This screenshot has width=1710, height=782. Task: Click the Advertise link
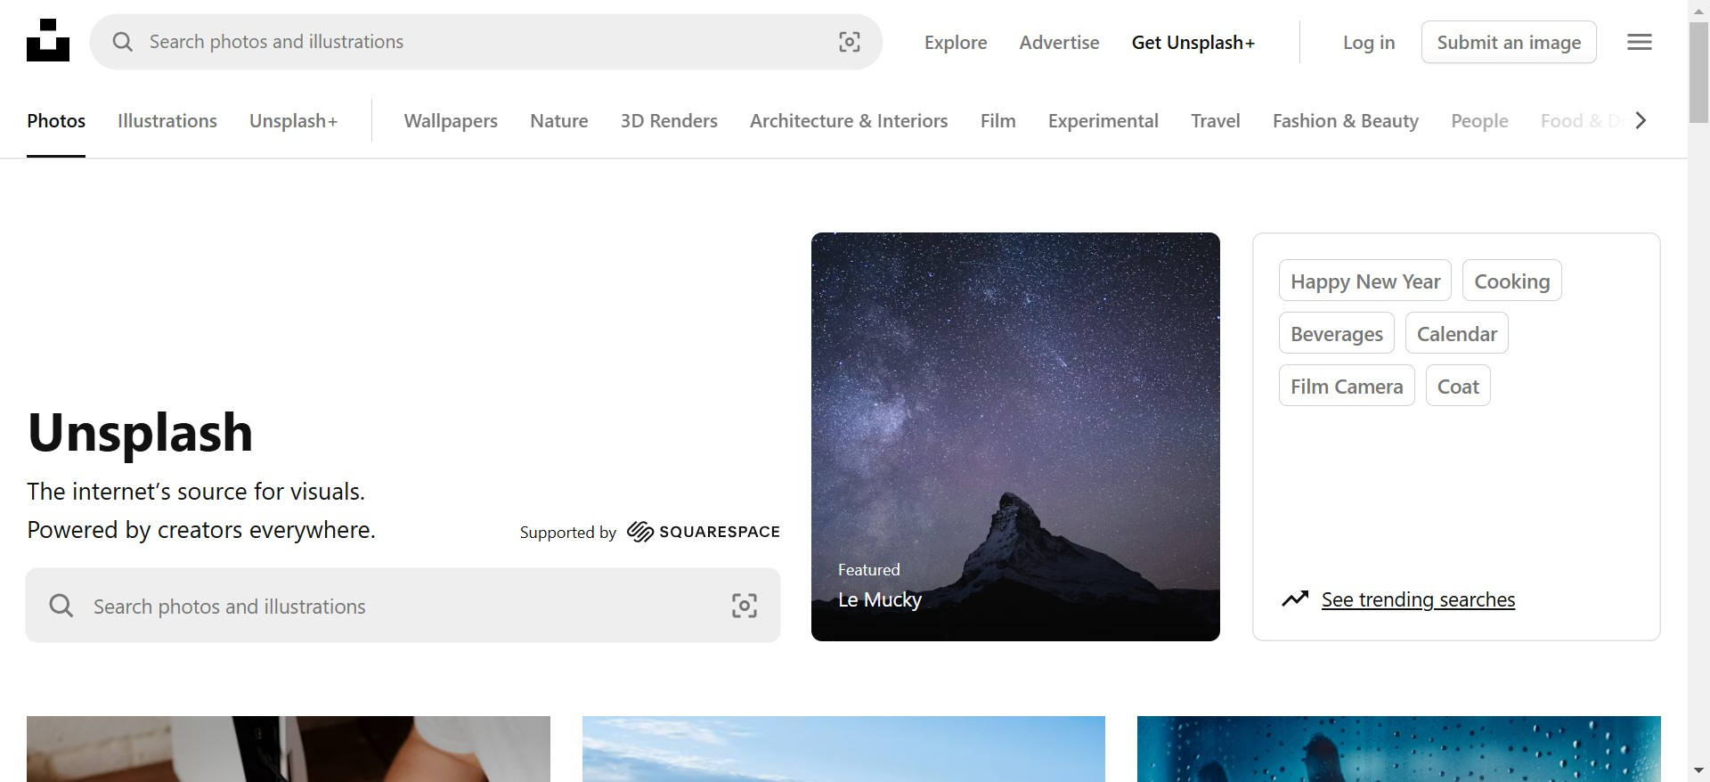point(1060,42)
